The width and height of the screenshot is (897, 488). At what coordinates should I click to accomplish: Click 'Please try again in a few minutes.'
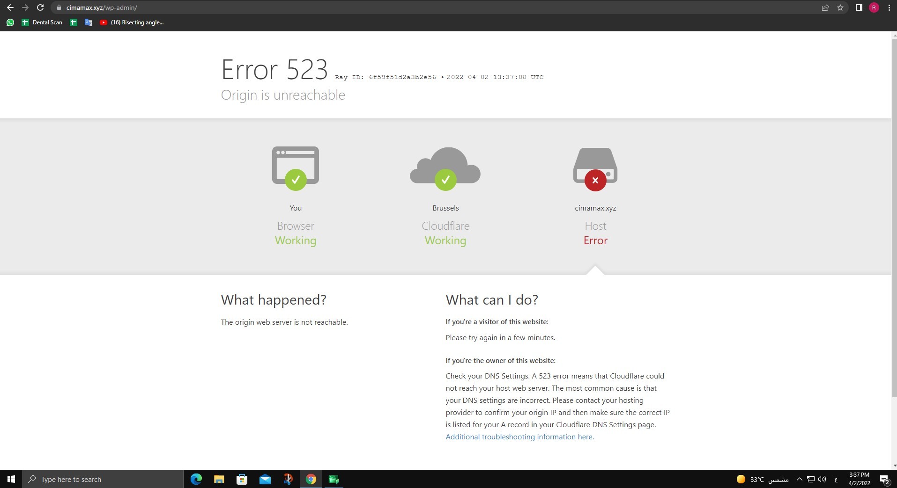tap(500, 338)
